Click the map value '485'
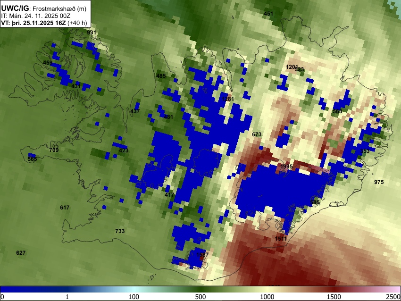 161,75
